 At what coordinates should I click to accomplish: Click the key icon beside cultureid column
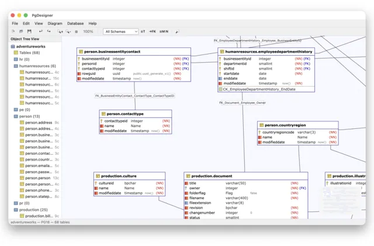coord(96,183)
